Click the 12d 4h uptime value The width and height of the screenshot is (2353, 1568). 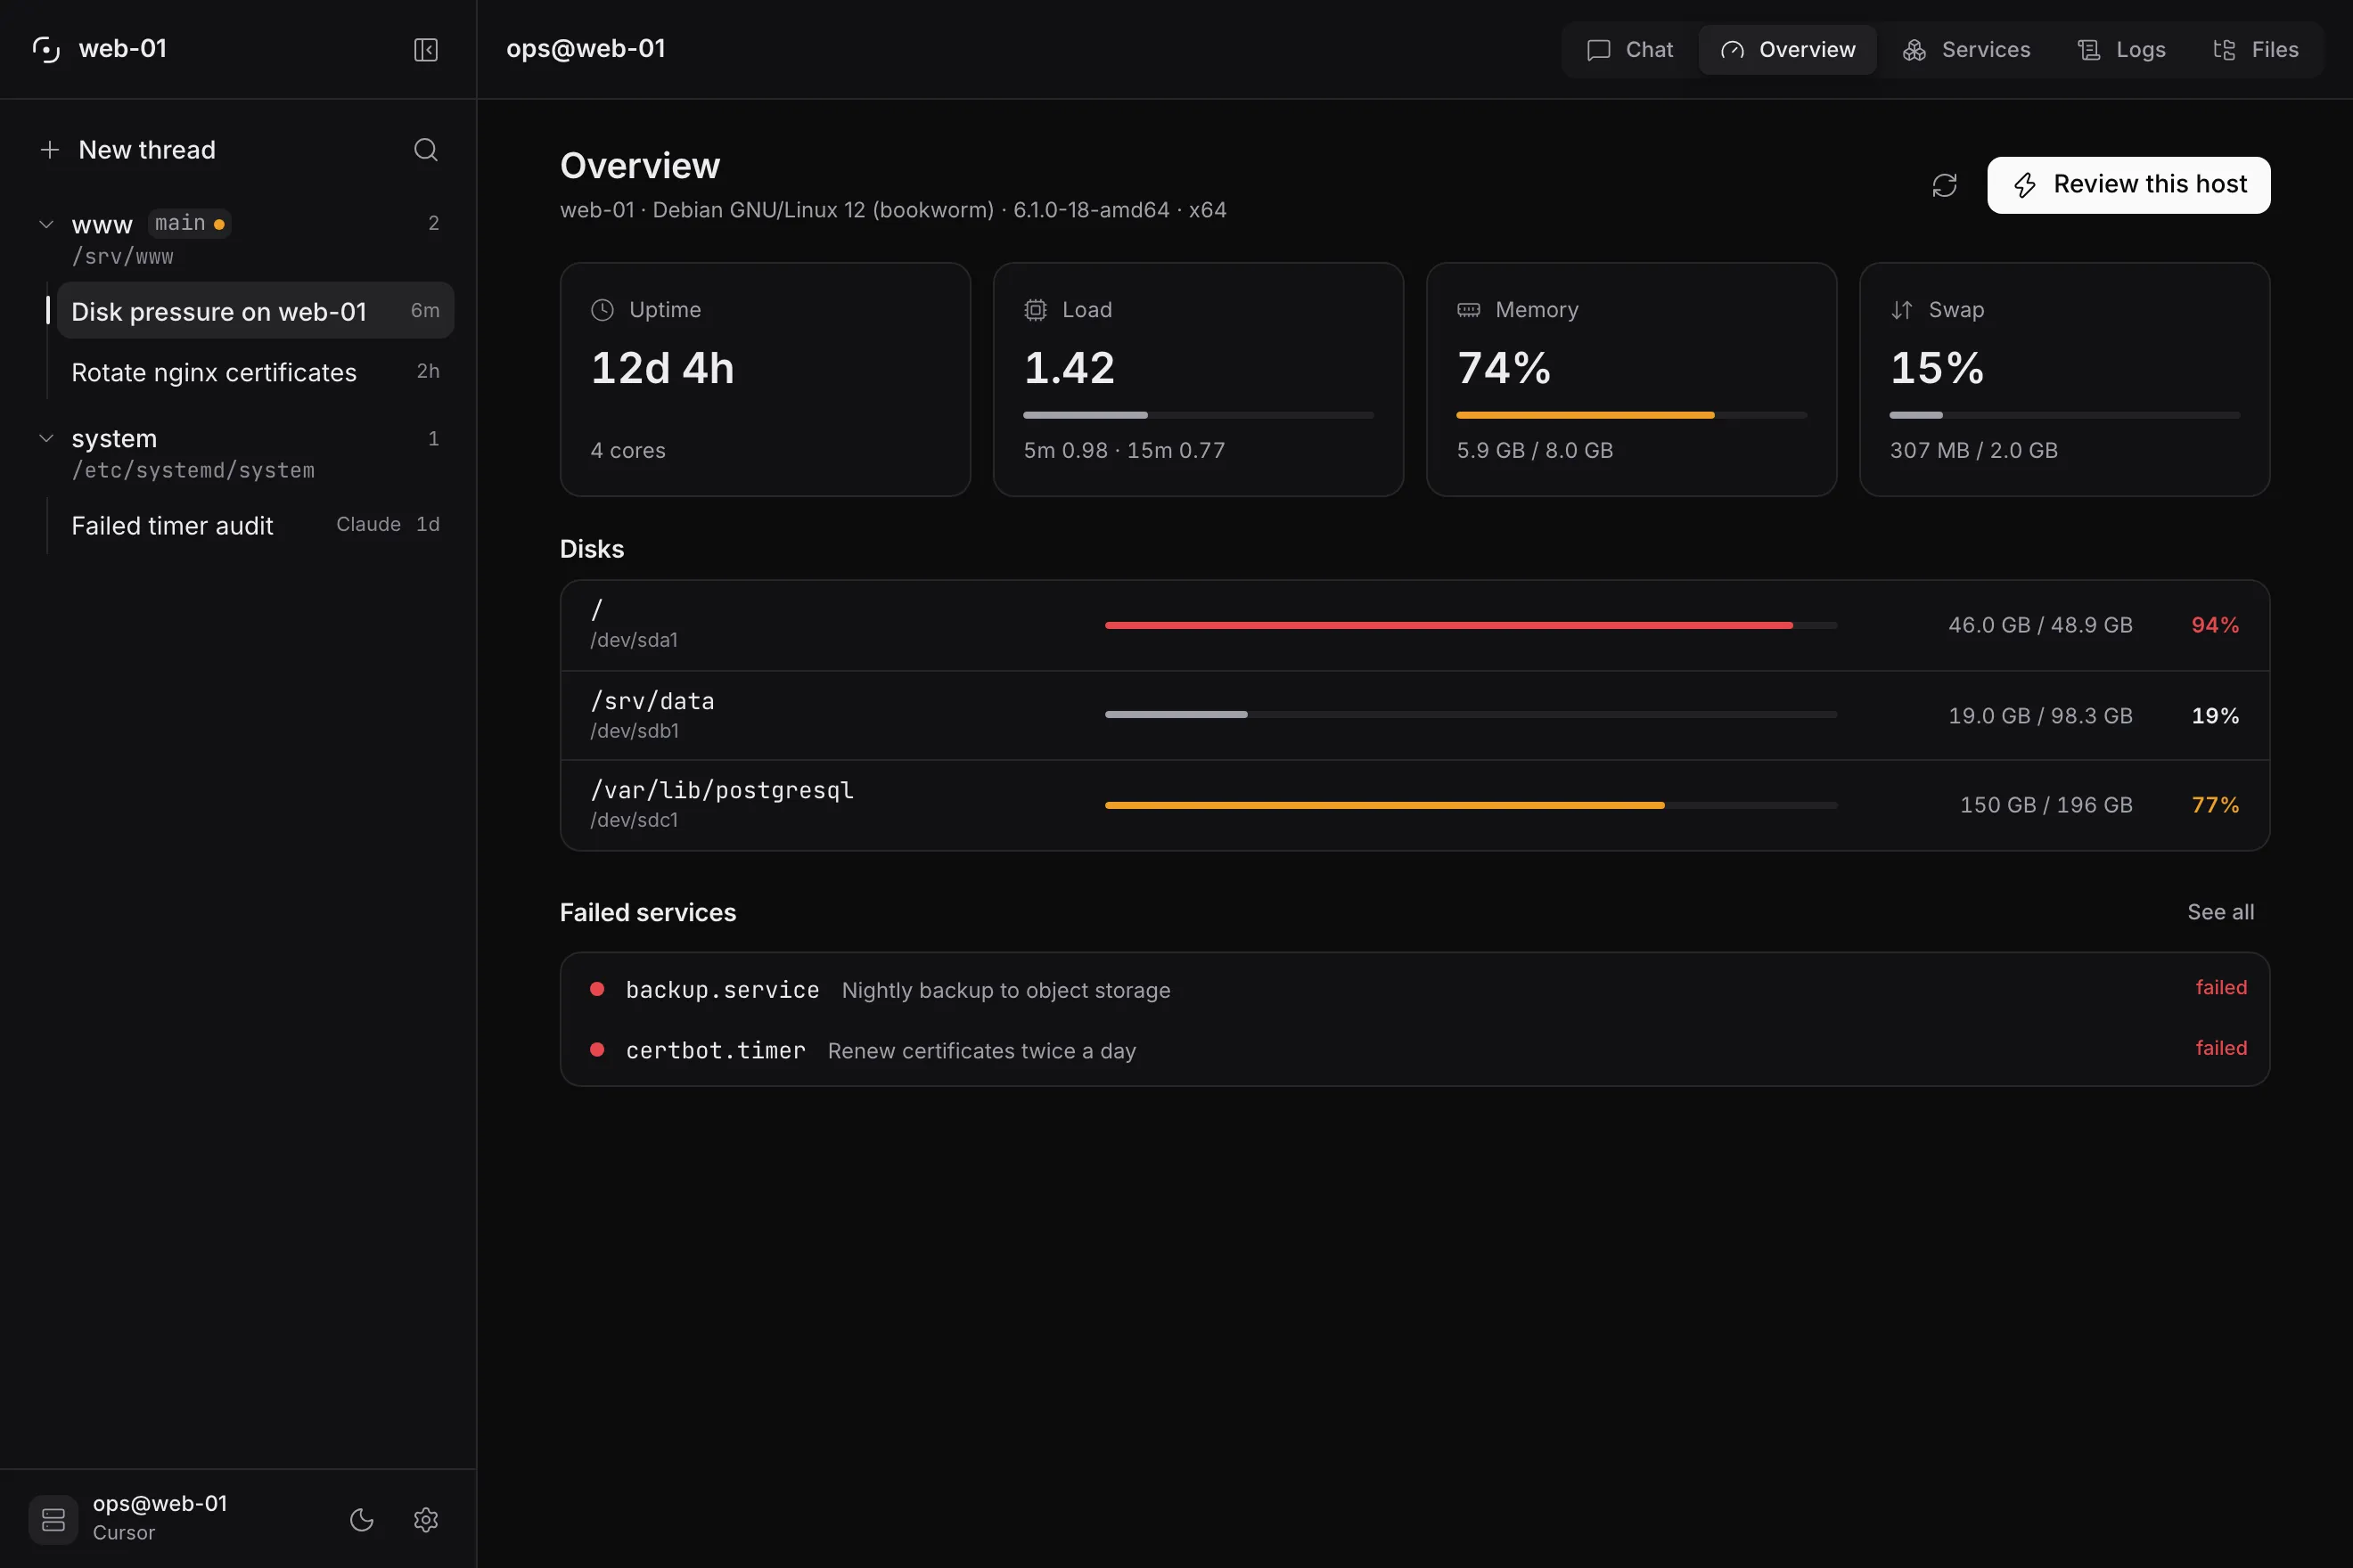(662, 368)
